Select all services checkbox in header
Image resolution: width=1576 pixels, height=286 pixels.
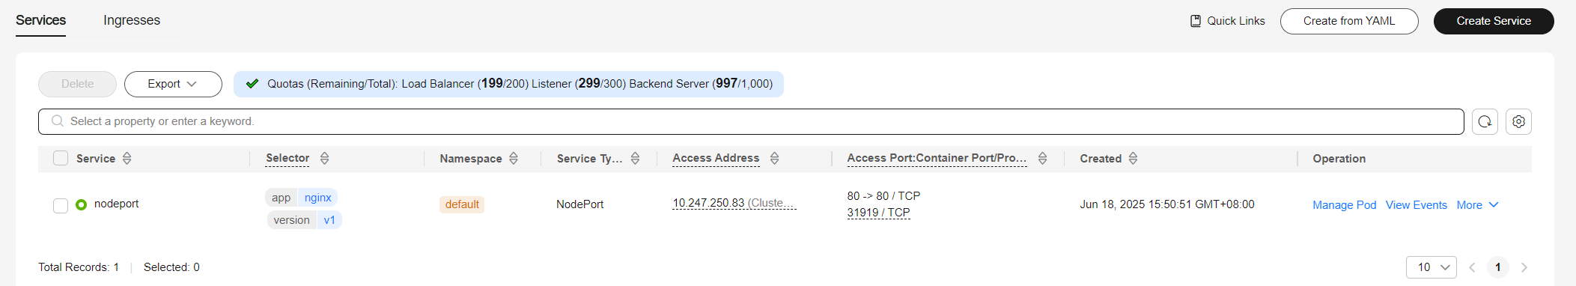tap(61, 158)
